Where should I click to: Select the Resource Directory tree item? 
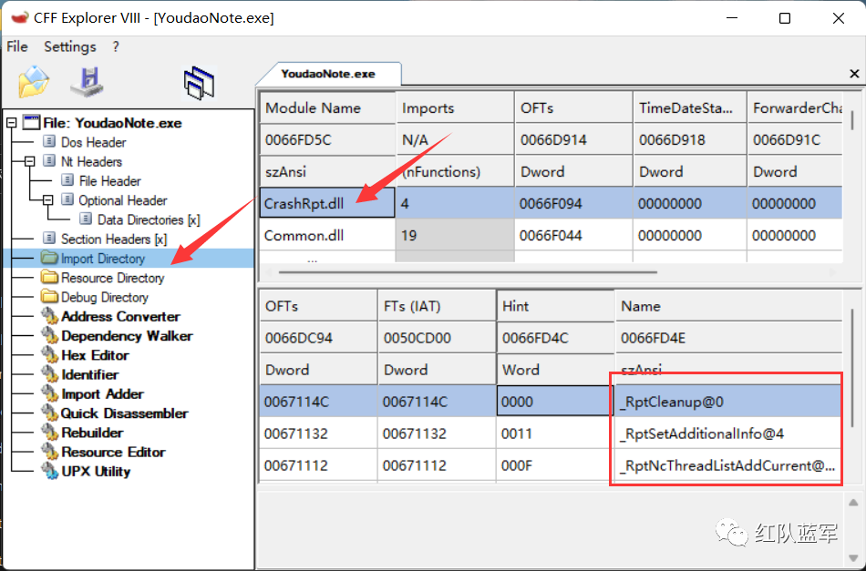113,278
